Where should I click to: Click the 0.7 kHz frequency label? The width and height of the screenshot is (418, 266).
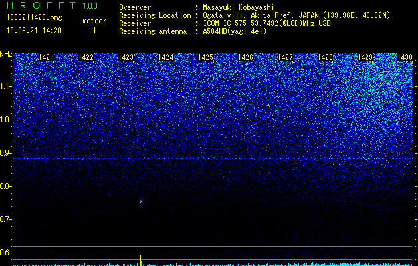(5, 219)
